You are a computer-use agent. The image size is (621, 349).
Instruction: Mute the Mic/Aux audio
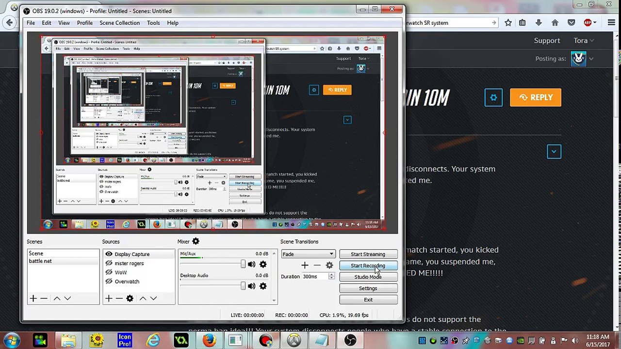pos(251,264)
